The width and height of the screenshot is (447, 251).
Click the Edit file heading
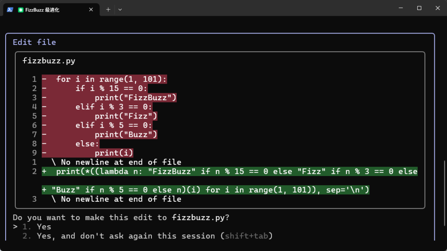[34, 42]
